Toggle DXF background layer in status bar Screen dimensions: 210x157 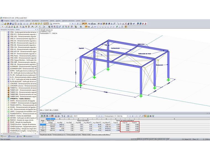point(168,139)
